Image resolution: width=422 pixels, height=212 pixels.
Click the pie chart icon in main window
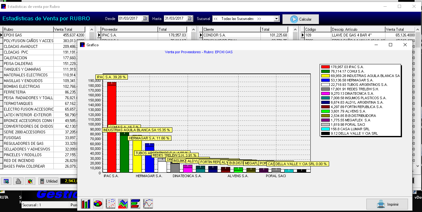[30, 181]
